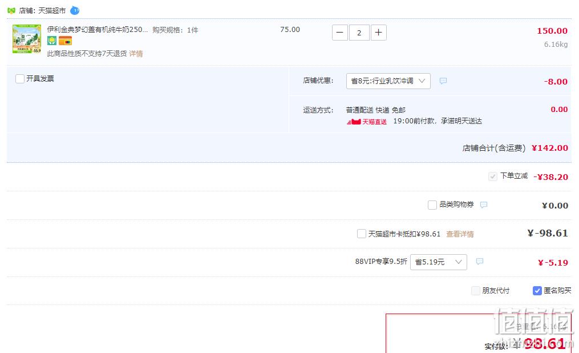The image size is (579, 353).
Task: Click the 店铺合计 amount ¥142.00
Action: click(x=549, y=148)
